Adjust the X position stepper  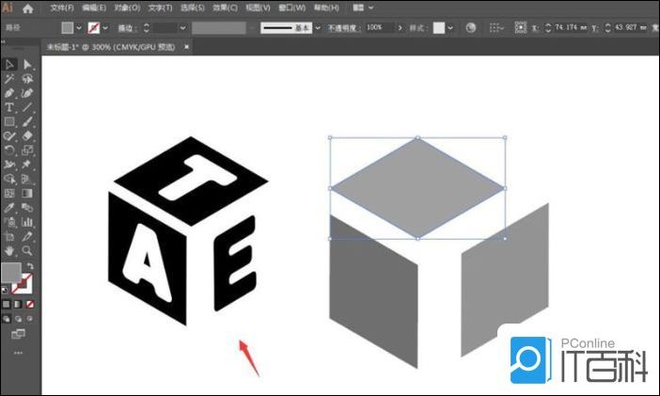(547, 28)
